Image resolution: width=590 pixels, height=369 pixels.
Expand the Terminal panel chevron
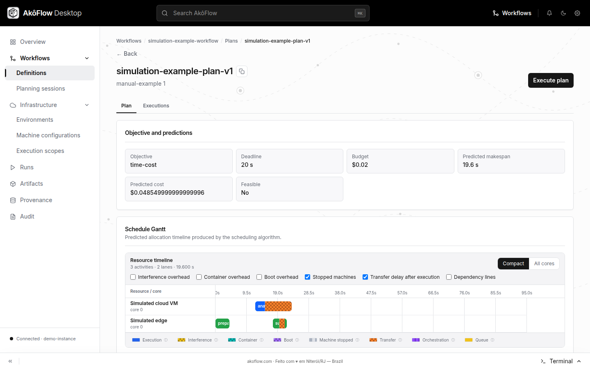pyautogui.click(x=579, y=361)
